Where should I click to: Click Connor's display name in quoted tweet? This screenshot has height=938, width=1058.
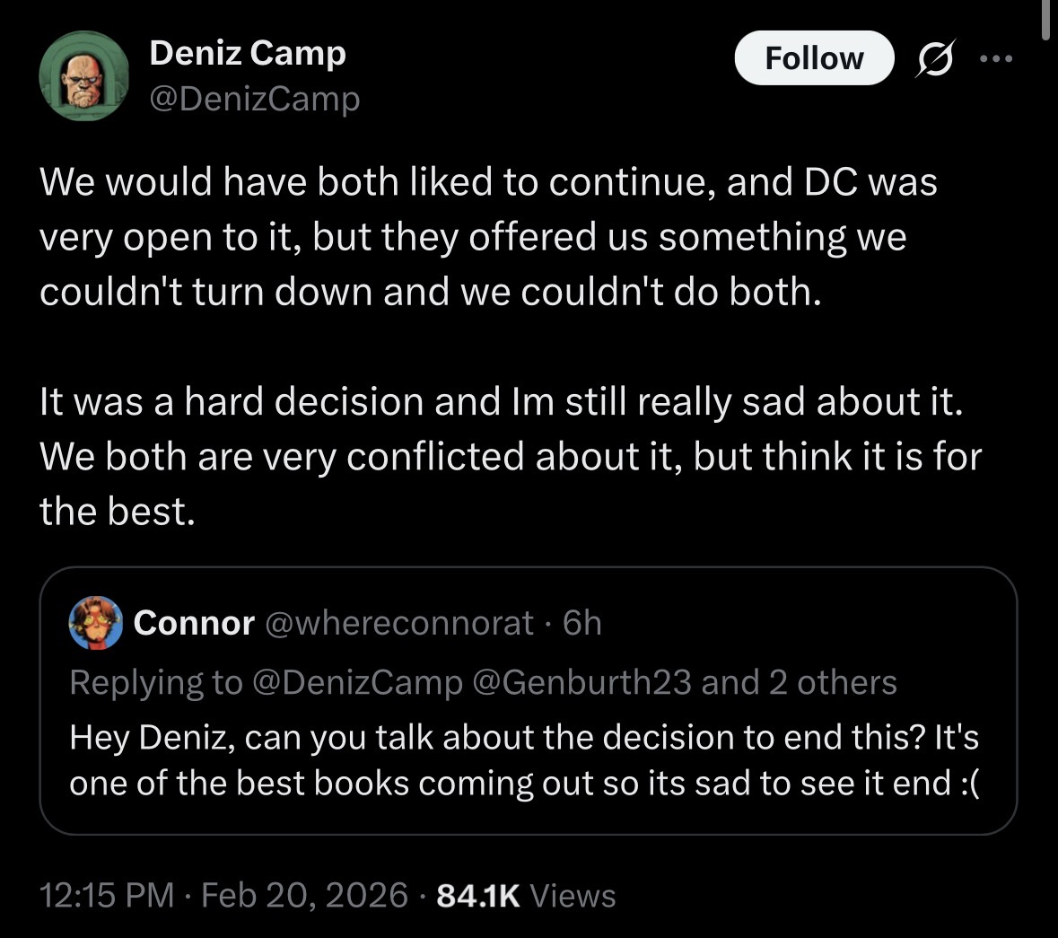(194, 623)
